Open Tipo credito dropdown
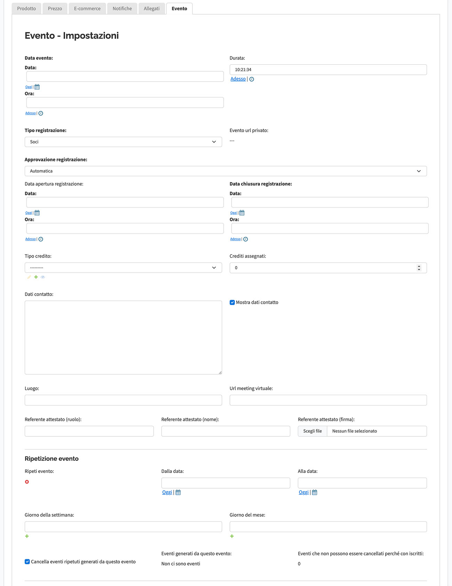The height and width of the screenshot is (586, 452). pyautogui.click(x=123, y=268)
